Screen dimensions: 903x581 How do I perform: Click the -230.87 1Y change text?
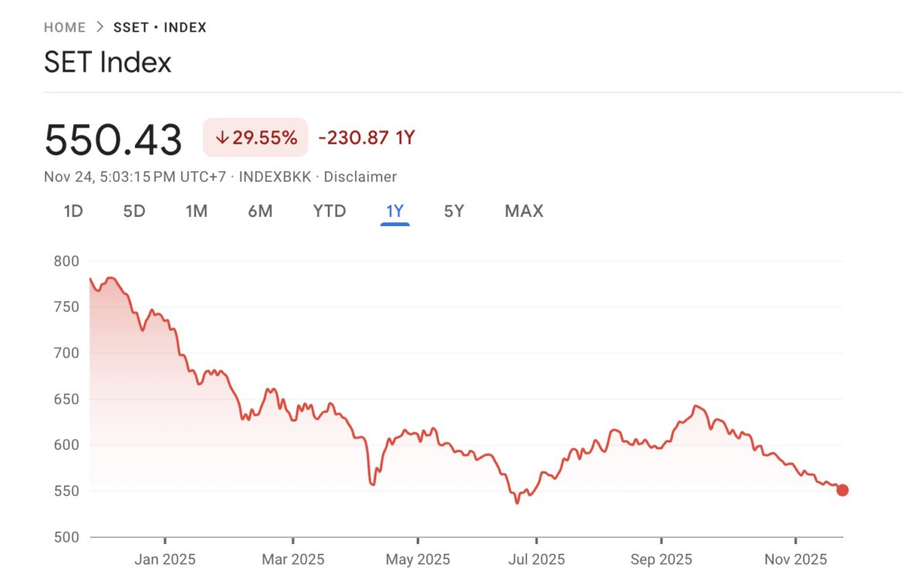tap(367, 138)
